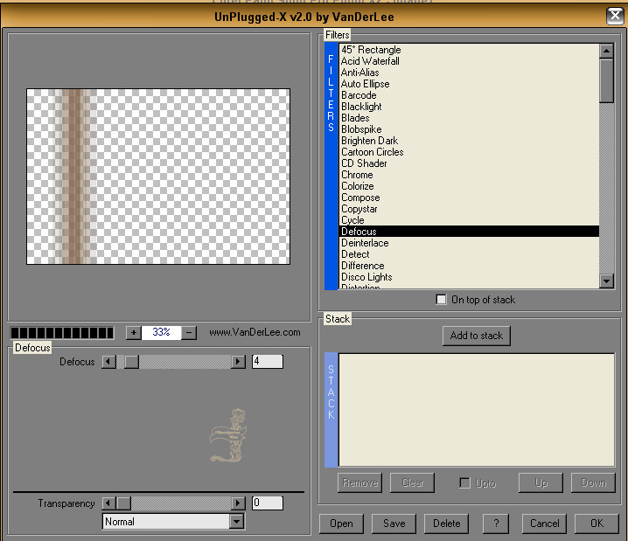The height and width of the screenshot is (541, 628).
Task: Click the 33% zoom value field
Action: pos(162,332)
